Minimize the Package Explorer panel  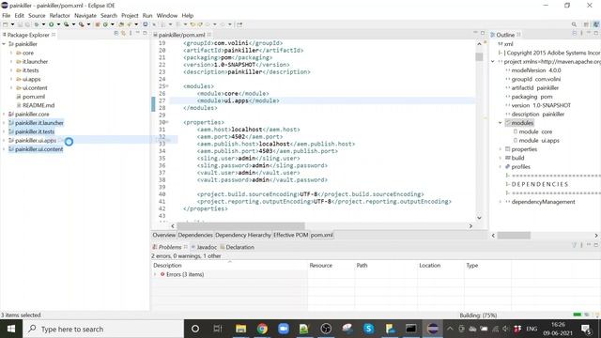tap(137, 34)
